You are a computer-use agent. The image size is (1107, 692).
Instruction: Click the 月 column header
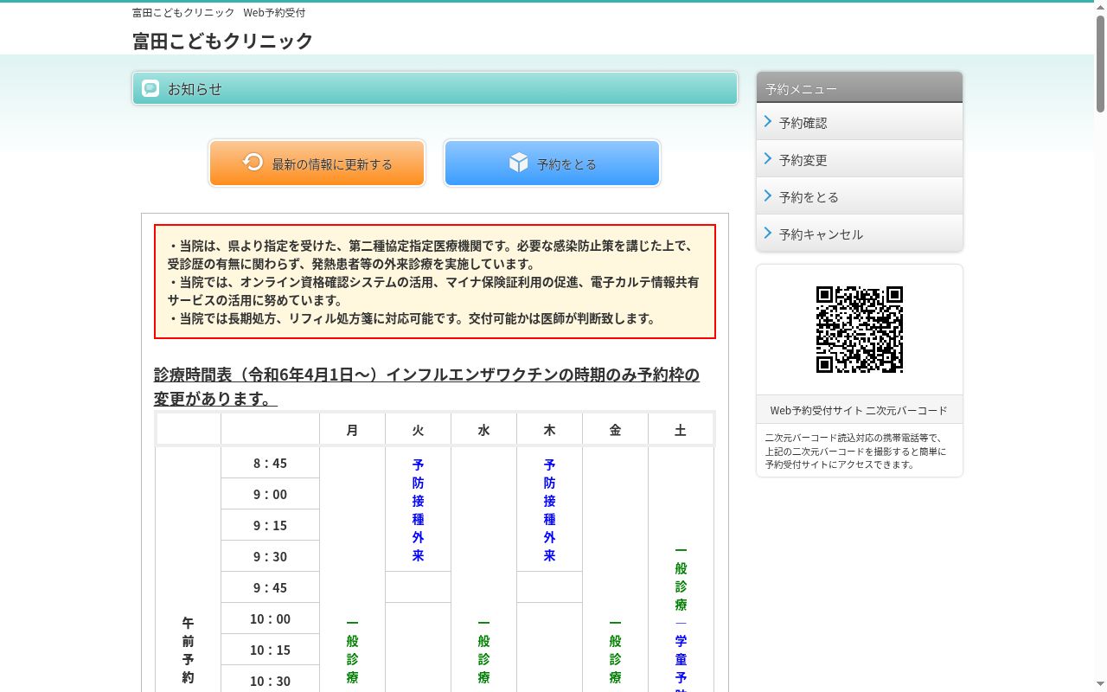[352, 430]
